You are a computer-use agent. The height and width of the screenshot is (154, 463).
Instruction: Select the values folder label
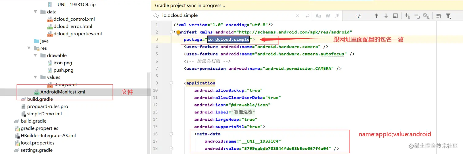pos(54,77)
